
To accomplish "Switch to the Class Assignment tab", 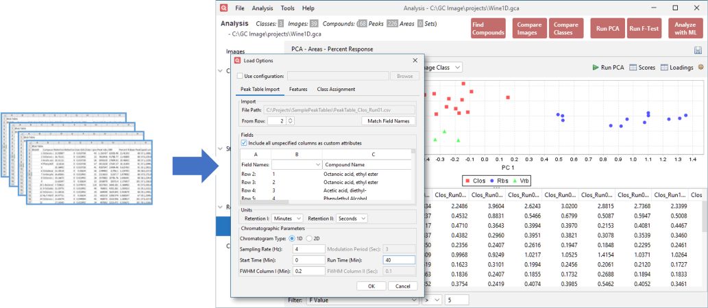I will [335, 89].
